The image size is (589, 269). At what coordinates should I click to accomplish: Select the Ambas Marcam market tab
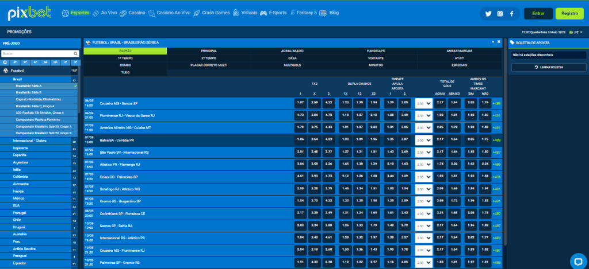click(x=459, y=51)
